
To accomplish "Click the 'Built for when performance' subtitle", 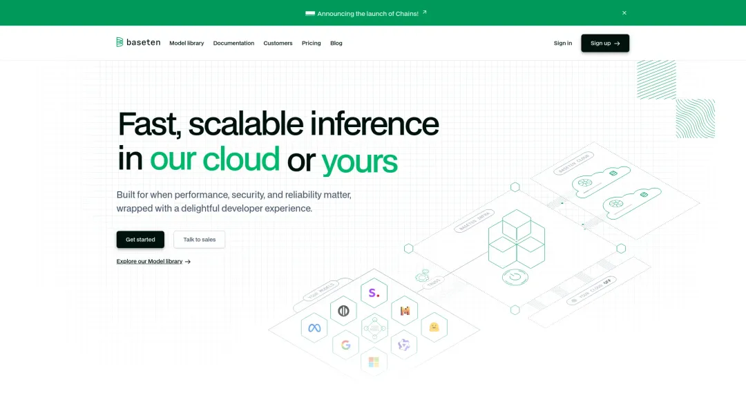I will click(234, 202).
